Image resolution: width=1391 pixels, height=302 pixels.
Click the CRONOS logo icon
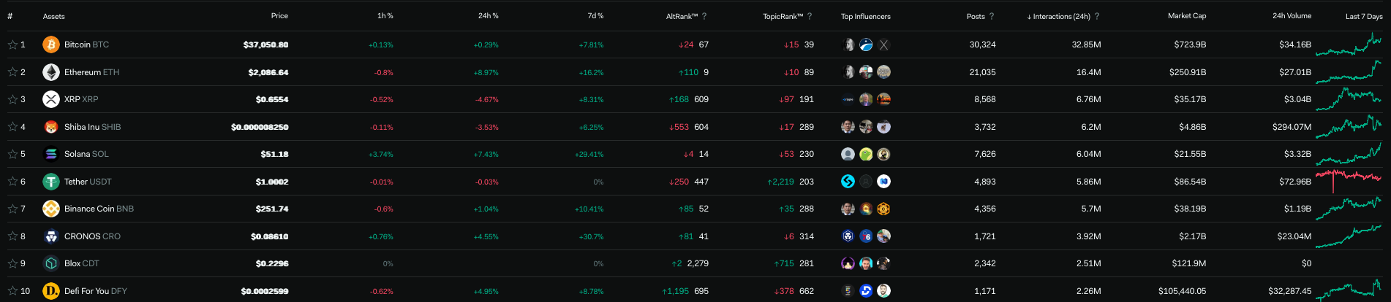51,236
